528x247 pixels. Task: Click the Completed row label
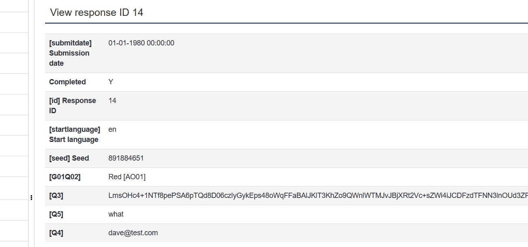pyautogui.click(x=67, y=82)
